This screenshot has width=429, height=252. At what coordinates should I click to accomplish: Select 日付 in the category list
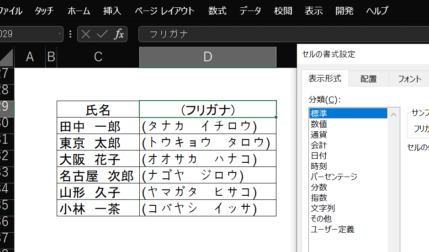(348, 155)
